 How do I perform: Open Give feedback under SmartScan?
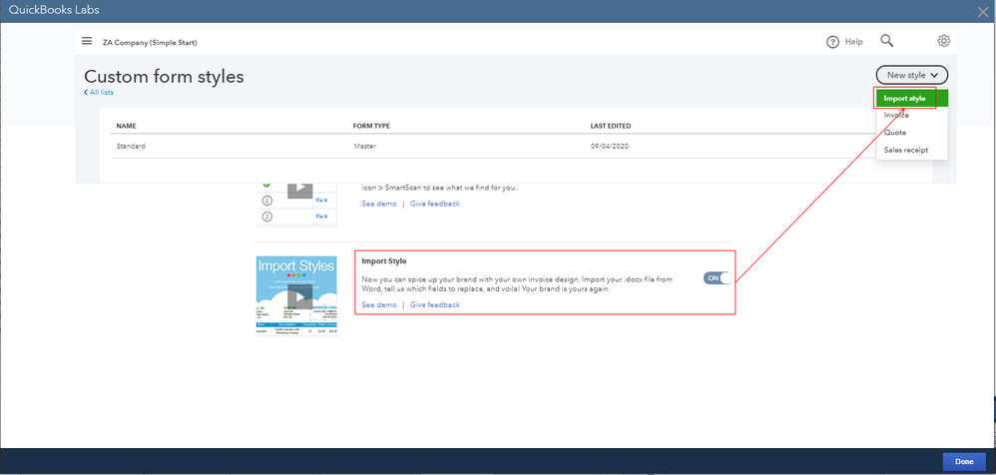[434, 204]
